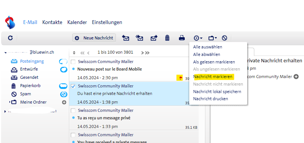Open the sort order arrows above message list
This screenshot has height=143, width=304.
[74, 53]
